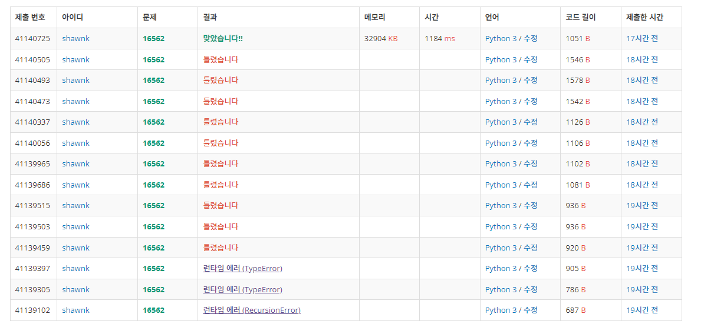714x324 pixels.
Task: Select the 제출한 시간 column header
Action: click(x=644, y=17)
